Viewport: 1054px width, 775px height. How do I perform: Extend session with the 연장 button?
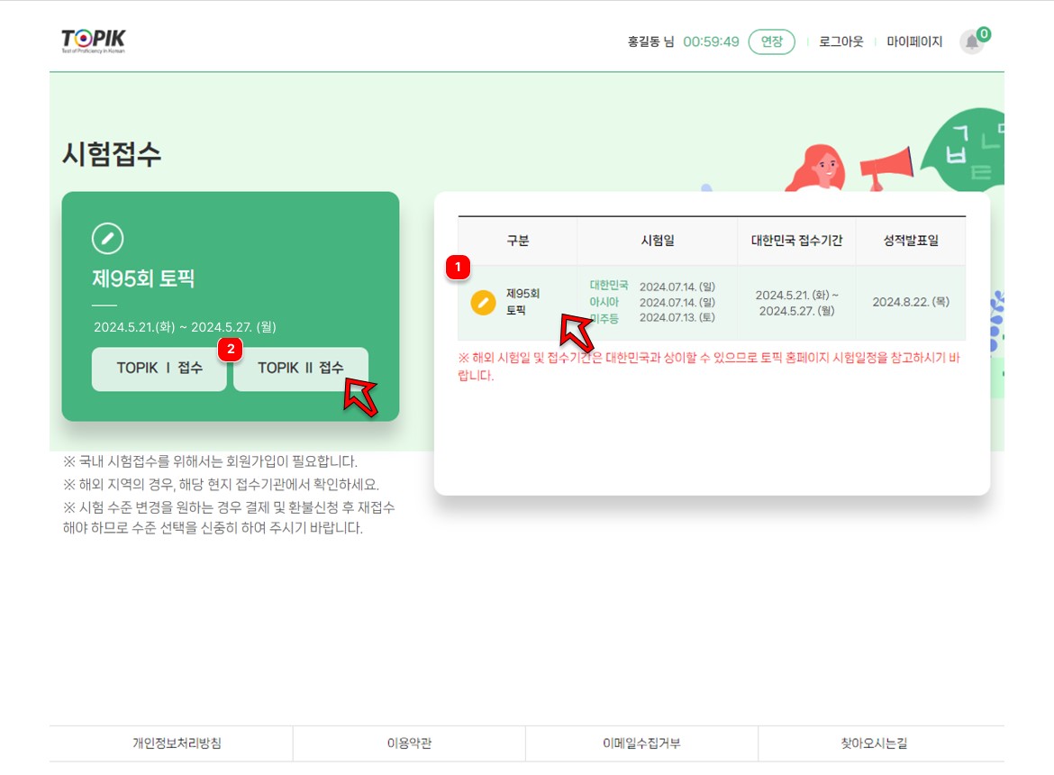[x=772, y=41]
